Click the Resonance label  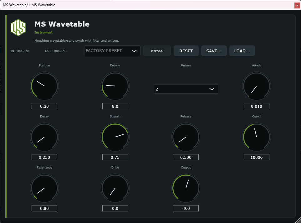(x=44, y=168)
